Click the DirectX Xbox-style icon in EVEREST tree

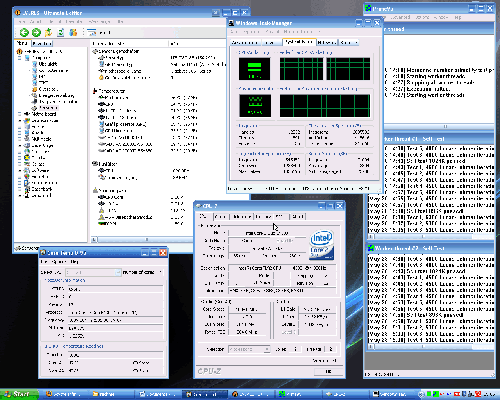click(27, 158)
